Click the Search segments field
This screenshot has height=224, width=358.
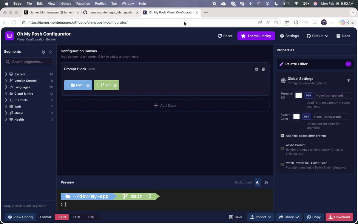click(x=29, y=62)
